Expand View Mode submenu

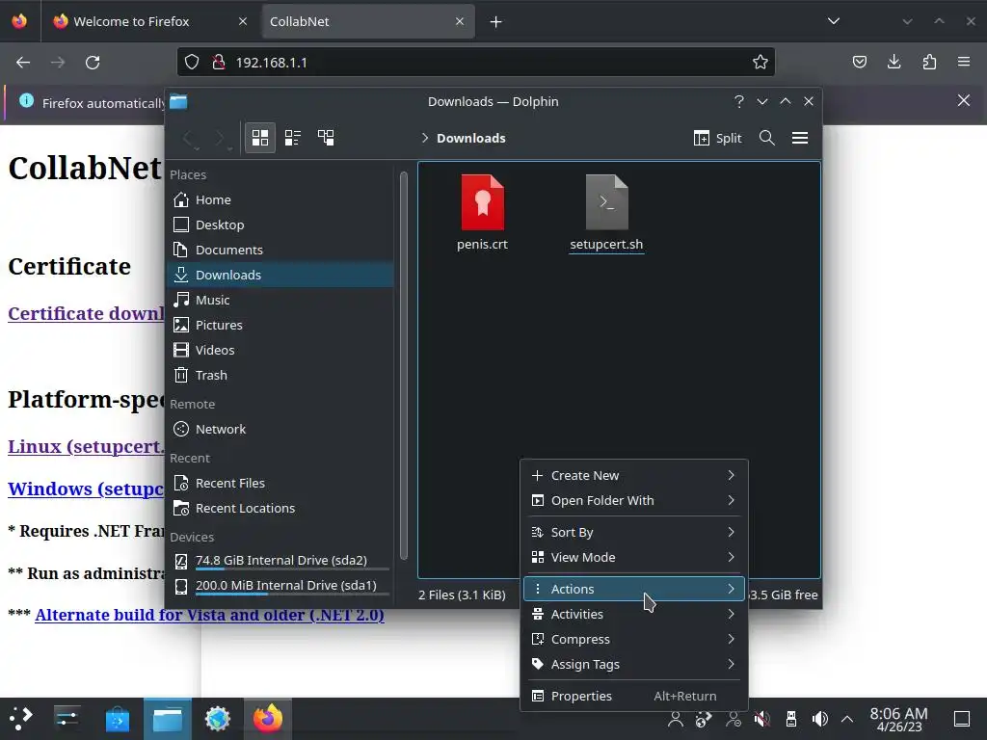tap(634, 558)
